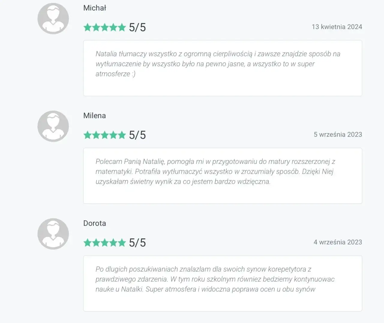Click the first star in Michał's rating
This screenshot has width=384, height=323.
click(87, 28)
